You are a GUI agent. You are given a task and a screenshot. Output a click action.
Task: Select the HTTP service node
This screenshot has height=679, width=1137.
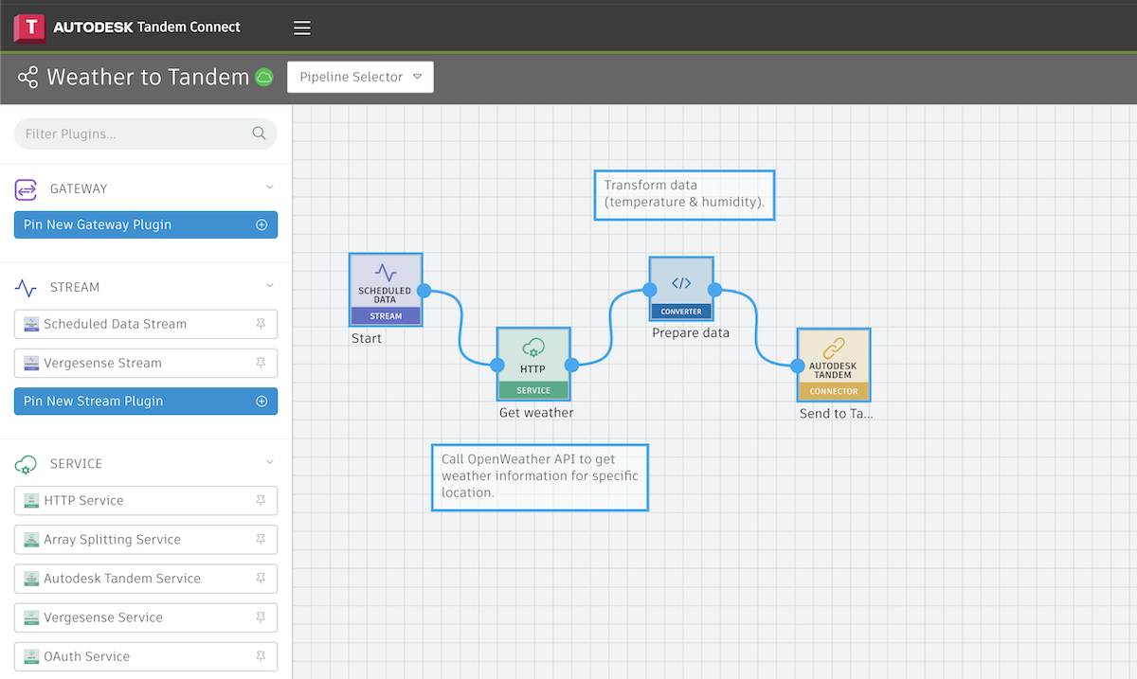(x=533, y=365)
